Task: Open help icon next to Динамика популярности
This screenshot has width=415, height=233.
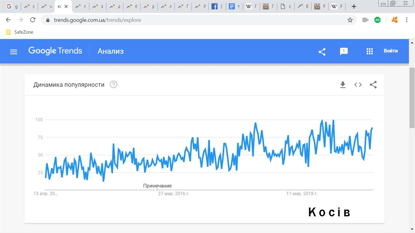Action: [114, 85]
